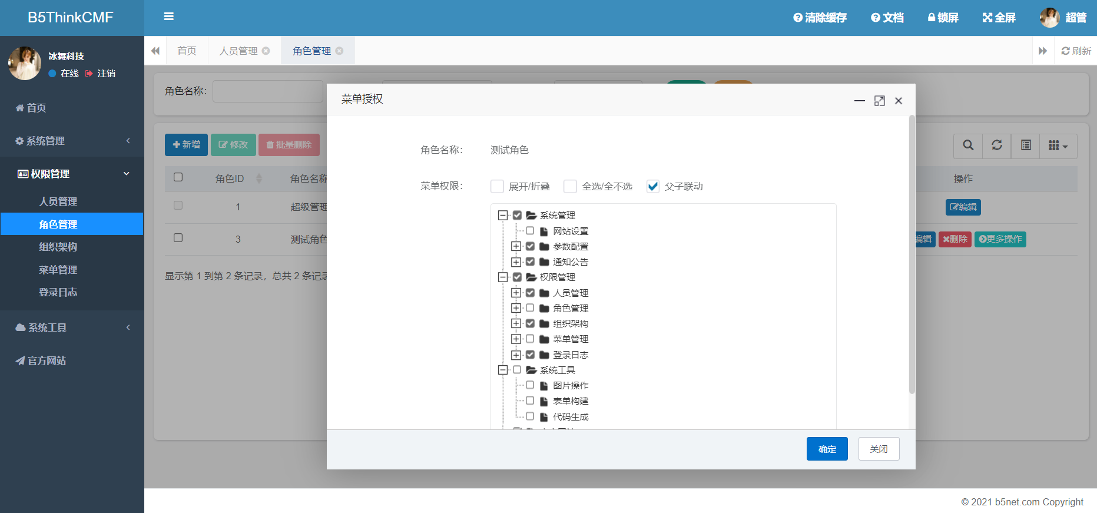Check the 网站设置 tree checkbox
This screenshot has width=1097, height=513.
pos(530,231)
